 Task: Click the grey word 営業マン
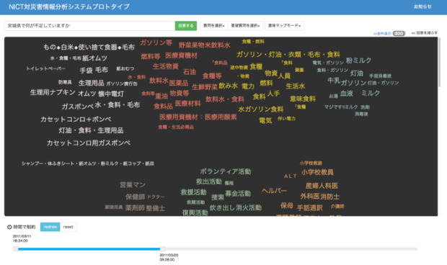point(133,185)
